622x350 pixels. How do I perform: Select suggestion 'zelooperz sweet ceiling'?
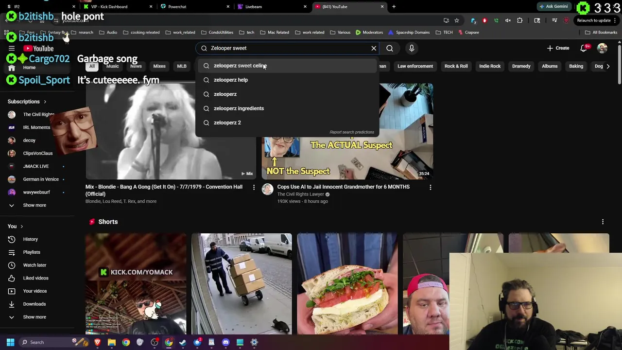(287, 66)
